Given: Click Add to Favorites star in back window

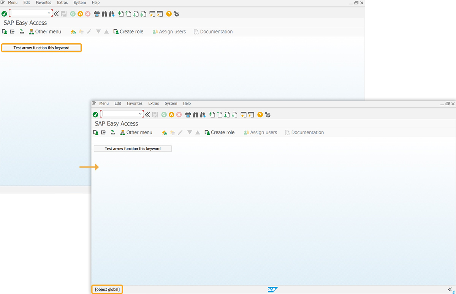Looking at the screenshot, I should [73, 32].
